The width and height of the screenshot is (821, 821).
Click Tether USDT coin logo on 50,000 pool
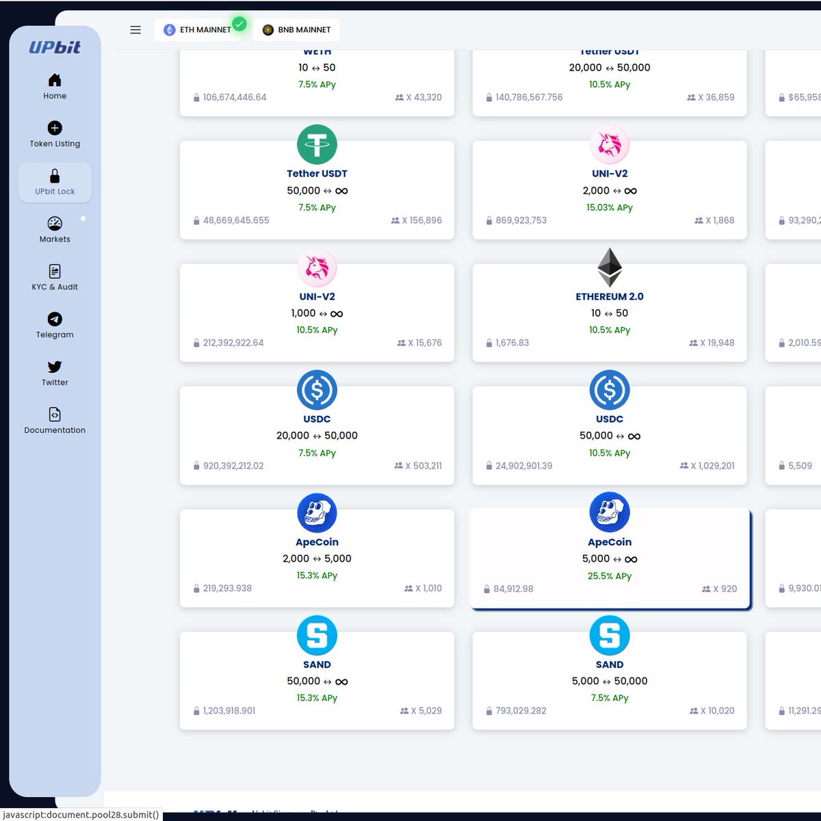tap(317, 144)
